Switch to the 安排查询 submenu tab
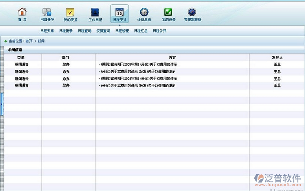 coord(103,31)
